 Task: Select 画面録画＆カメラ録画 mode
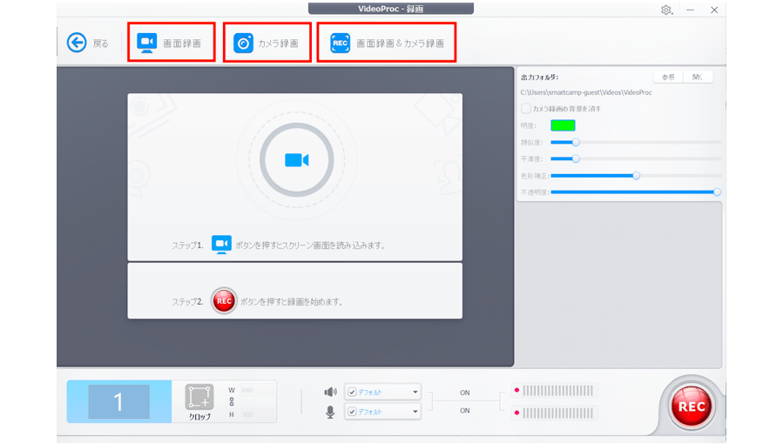tap(386, 43)
